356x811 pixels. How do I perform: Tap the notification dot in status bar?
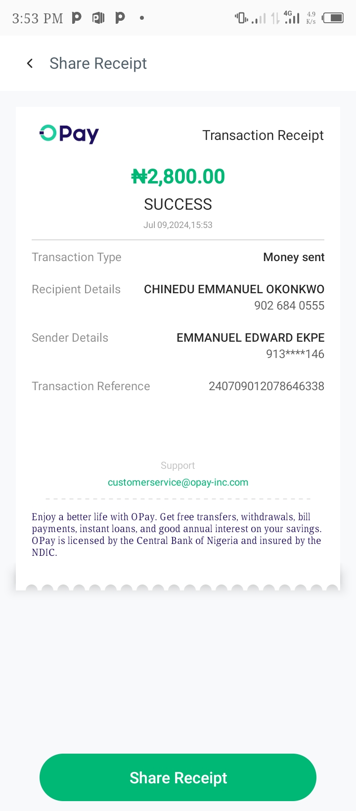[142, 18]
